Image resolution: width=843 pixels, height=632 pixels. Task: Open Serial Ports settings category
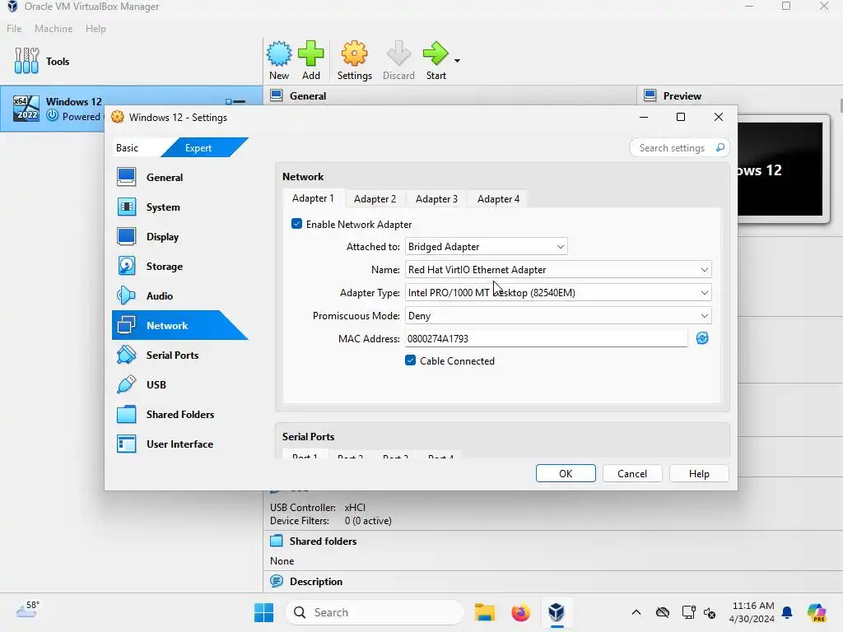180,355
